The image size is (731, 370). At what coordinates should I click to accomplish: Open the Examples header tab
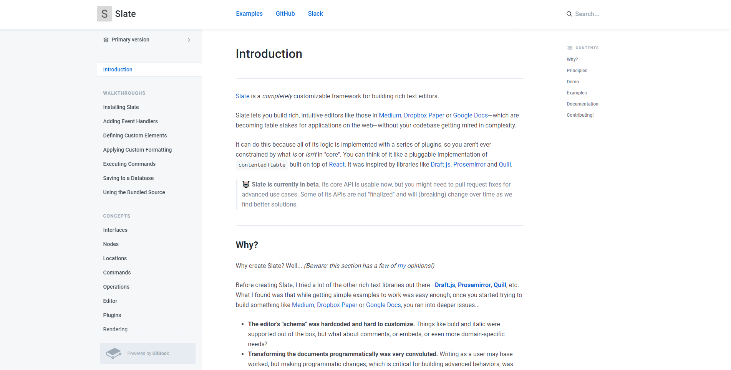coord(249,14)
